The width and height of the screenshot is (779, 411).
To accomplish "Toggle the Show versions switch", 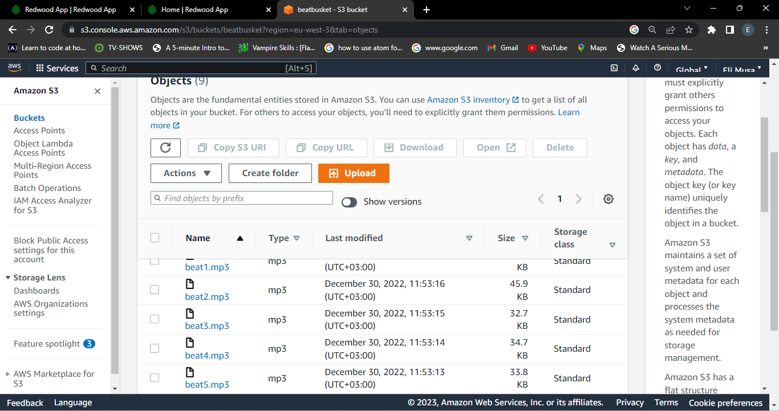I will (349, 202).
